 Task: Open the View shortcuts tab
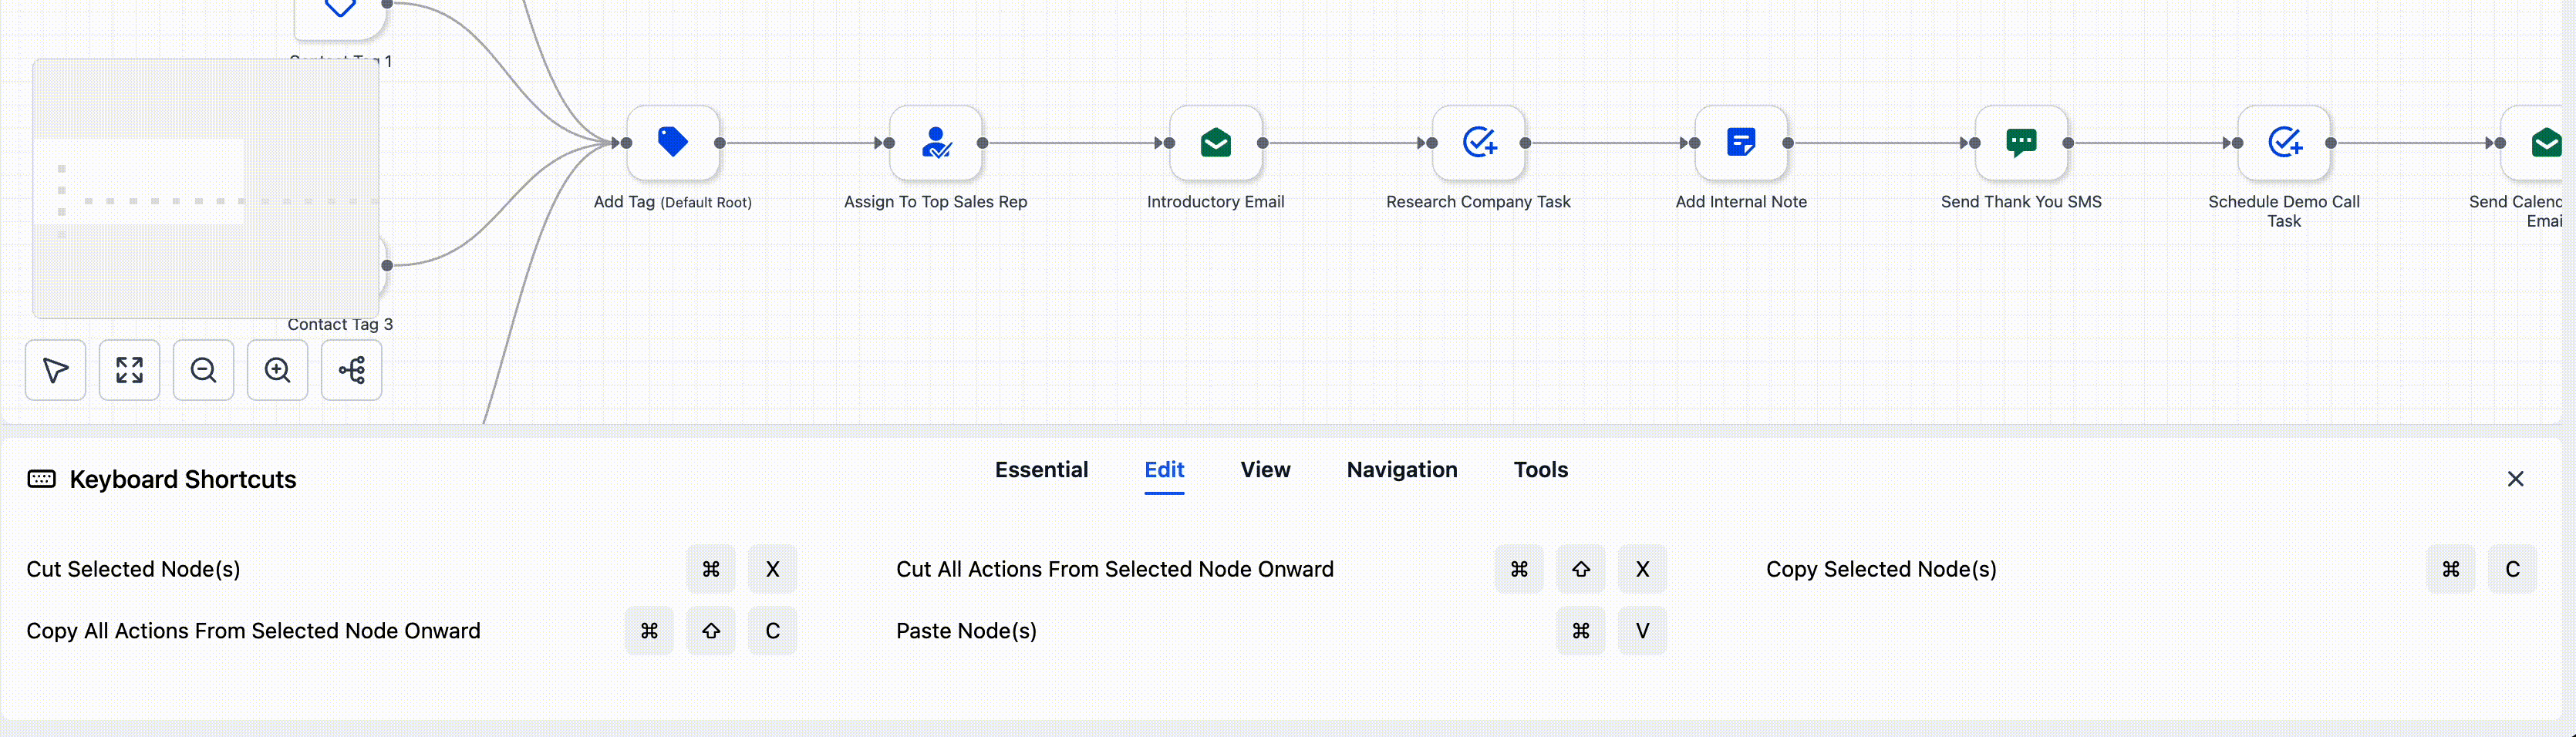pos(1264,470)
